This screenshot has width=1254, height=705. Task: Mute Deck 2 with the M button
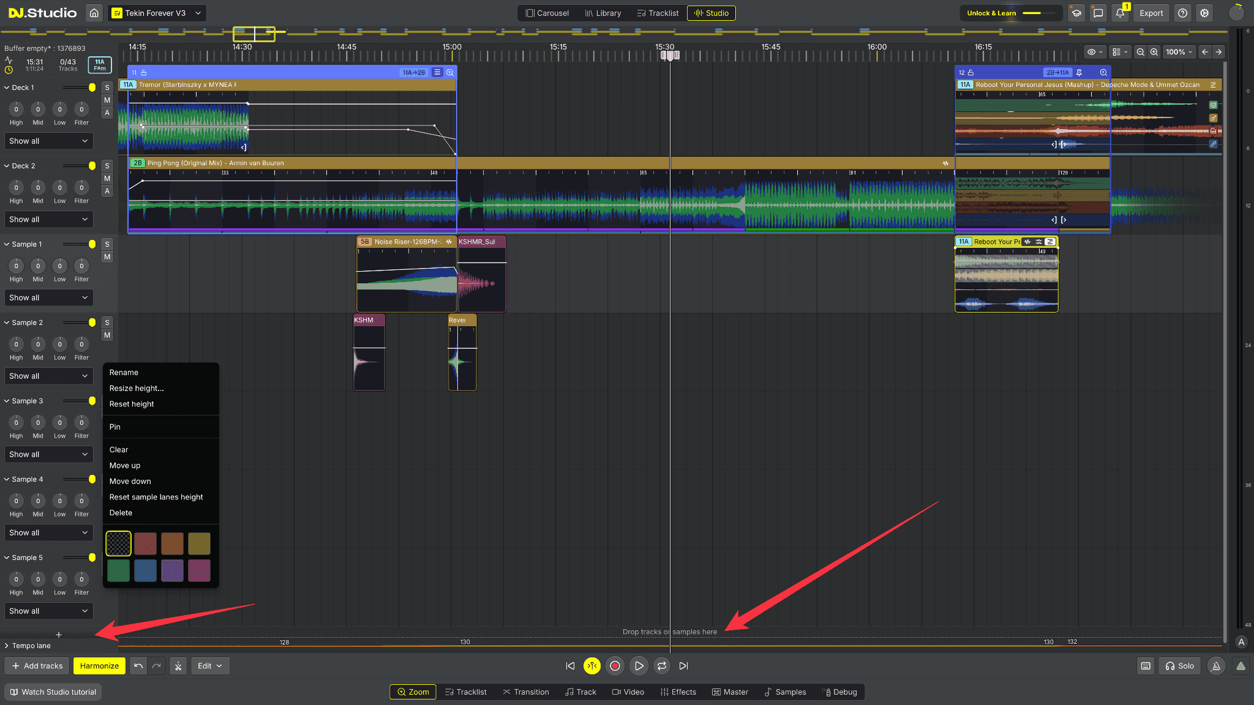click(x=107, y=179)
